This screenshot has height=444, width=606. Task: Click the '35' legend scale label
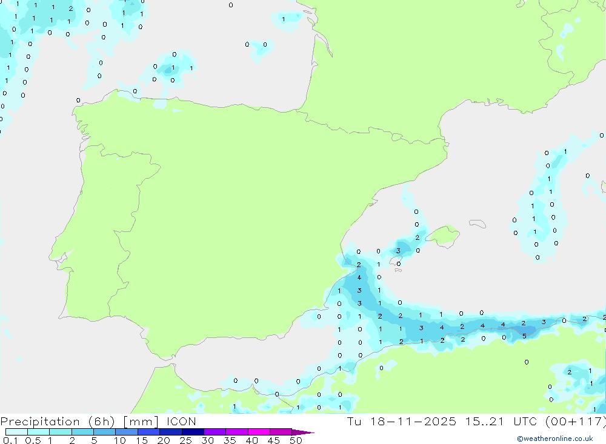(230, 440)
